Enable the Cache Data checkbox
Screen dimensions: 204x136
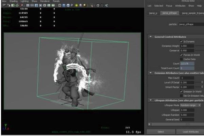click(x=181, y=59)
